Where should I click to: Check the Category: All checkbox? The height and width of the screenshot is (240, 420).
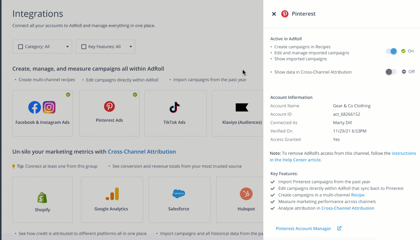pyautogui.click(x=20, y=47)
